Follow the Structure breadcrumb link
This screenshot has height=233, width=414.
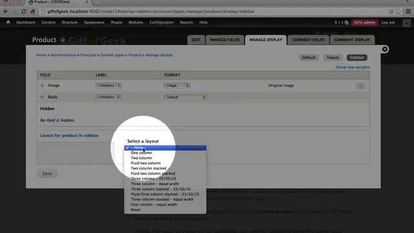point(88,55)
